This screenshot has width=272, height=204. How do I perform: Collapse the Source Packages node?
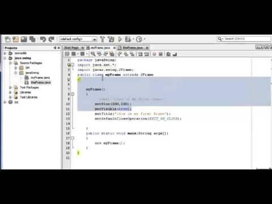(x=10, y=63)
